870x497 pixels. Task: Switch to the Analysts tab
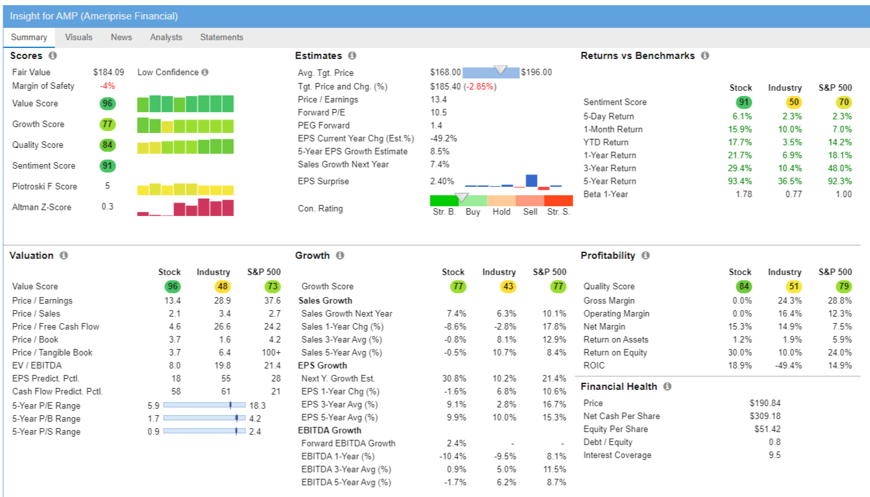coord(166,38)
